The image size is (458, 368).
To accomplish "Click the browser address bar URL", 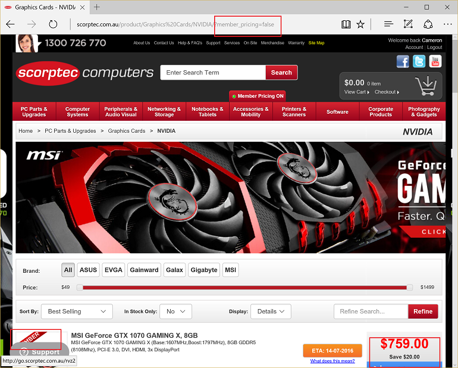I will point(175,24).
